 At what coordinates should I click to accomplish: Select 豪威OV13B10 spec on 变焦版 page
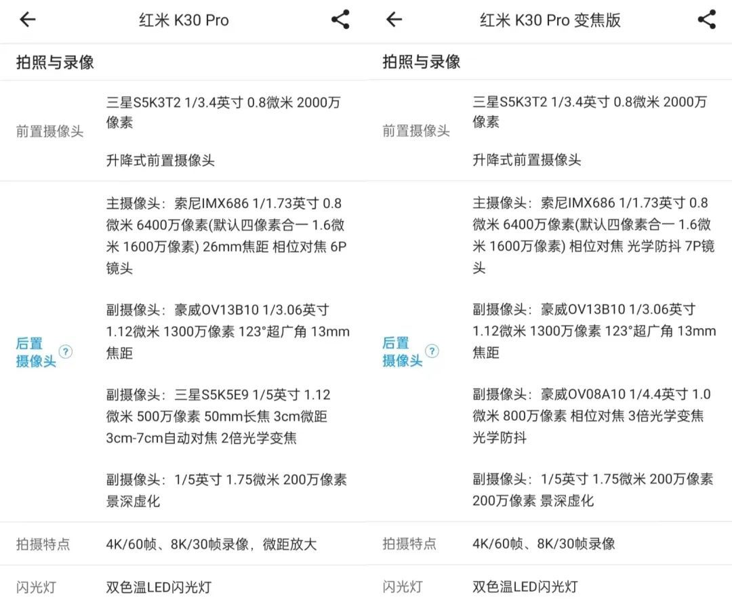pos(594,331)
